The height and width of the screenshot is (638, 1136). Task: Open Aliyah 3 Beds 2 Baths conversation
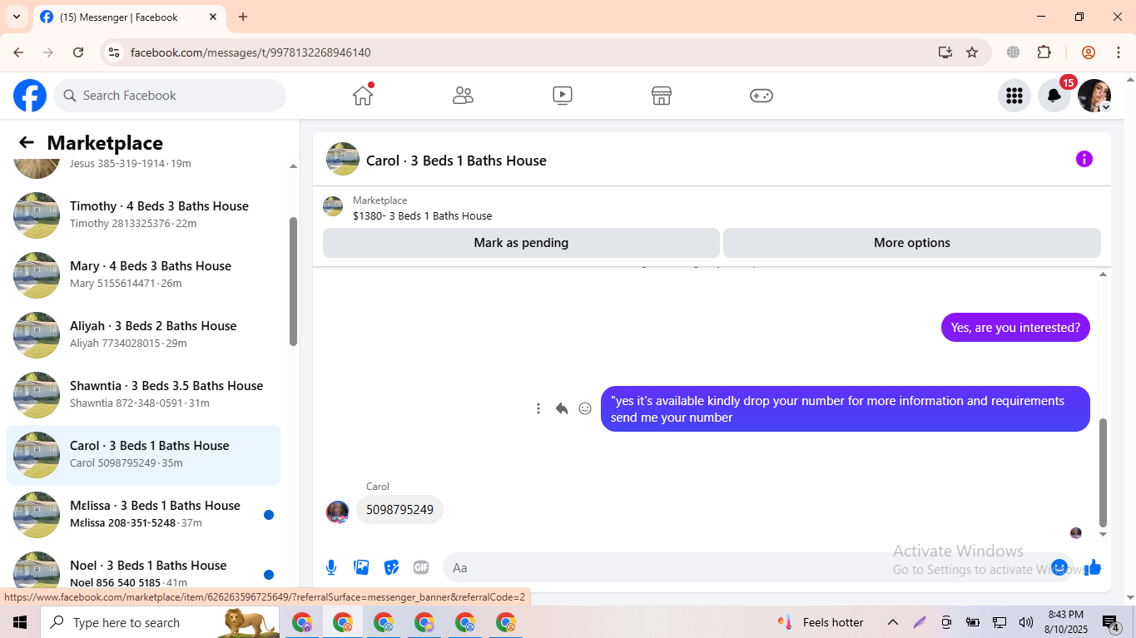(x=144, y=334)
